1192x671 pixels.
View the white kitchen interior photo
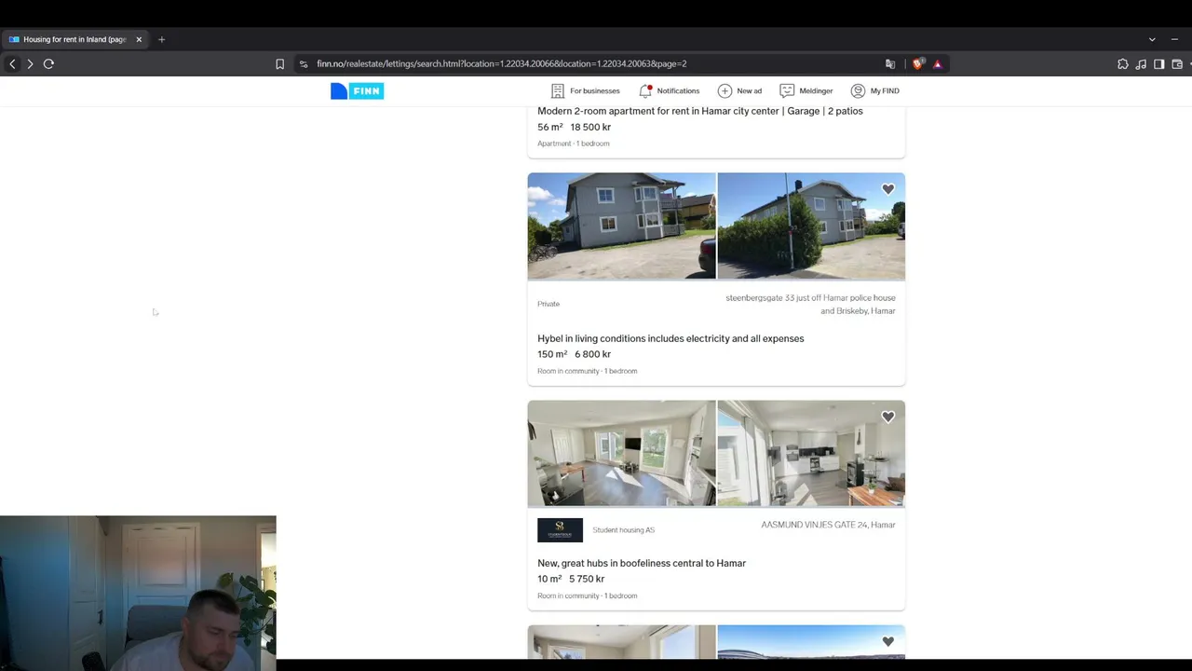[811, 453]
